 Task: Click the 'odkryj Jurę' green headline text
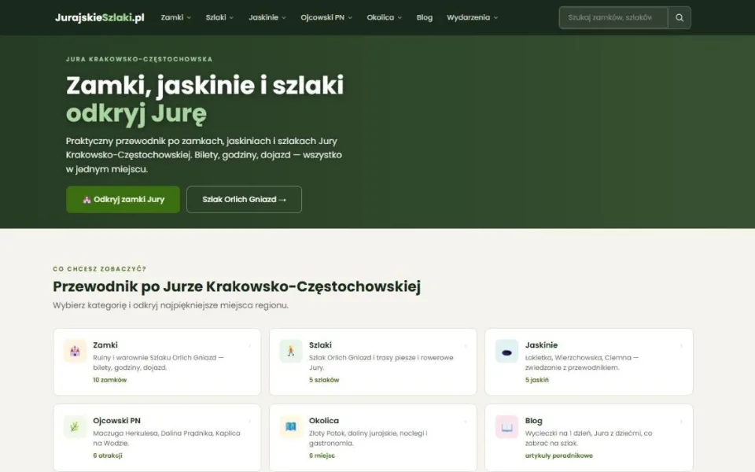[x=136, y=113]
